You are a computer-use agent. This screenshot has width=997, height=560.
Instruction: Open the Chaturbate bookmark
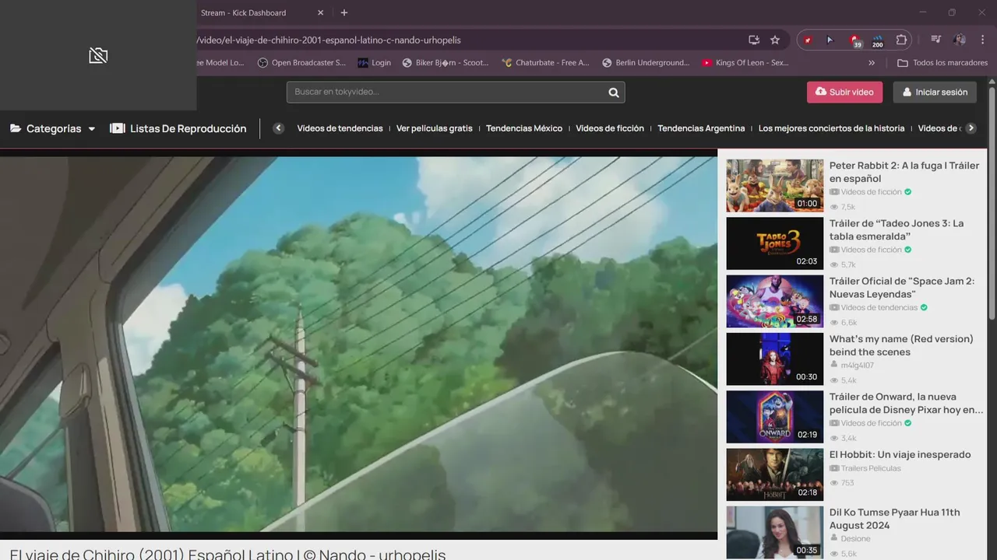click(545, 63)
